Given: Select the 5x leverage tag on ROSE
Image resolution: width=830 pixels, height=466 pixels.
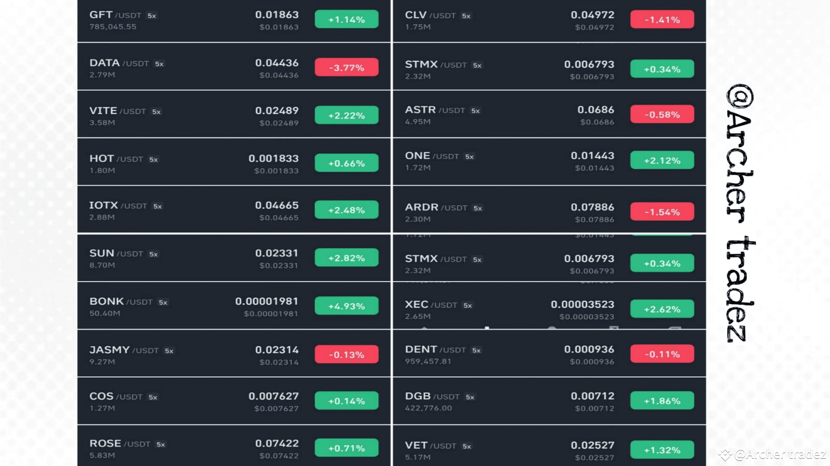Looking at the screenshot, I should (161, 444).
